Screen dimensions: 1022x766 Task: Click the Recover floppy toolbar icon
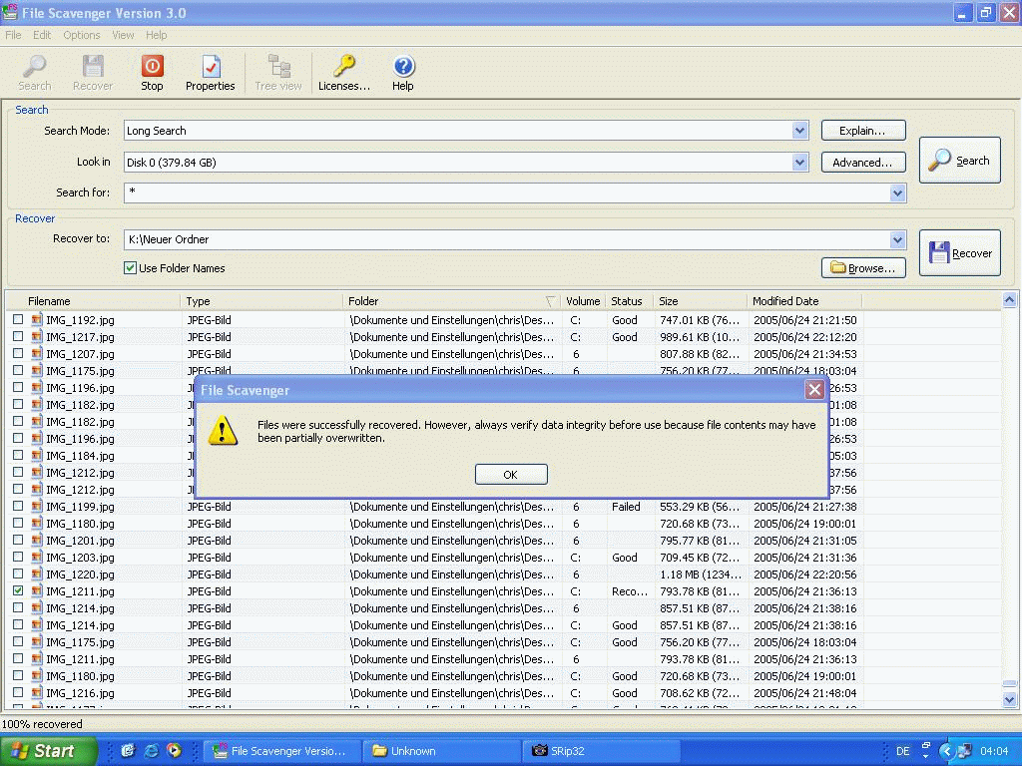[93, 66]
